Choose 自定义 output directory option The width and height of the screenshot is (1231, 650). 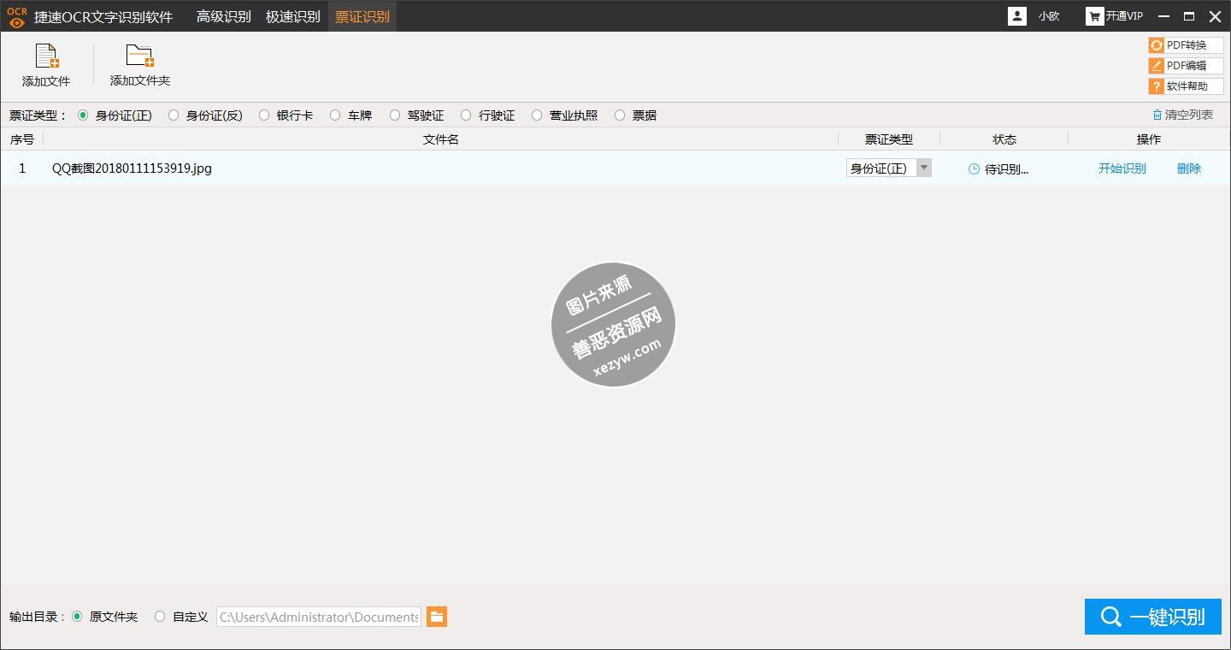click(160, 617)
